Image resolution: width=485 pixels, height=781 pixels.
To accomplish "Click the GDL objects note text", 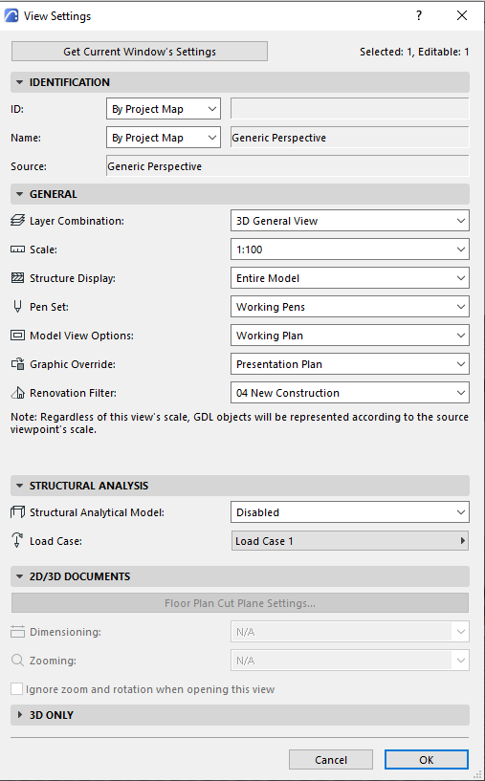I will [x=240, y=423].
